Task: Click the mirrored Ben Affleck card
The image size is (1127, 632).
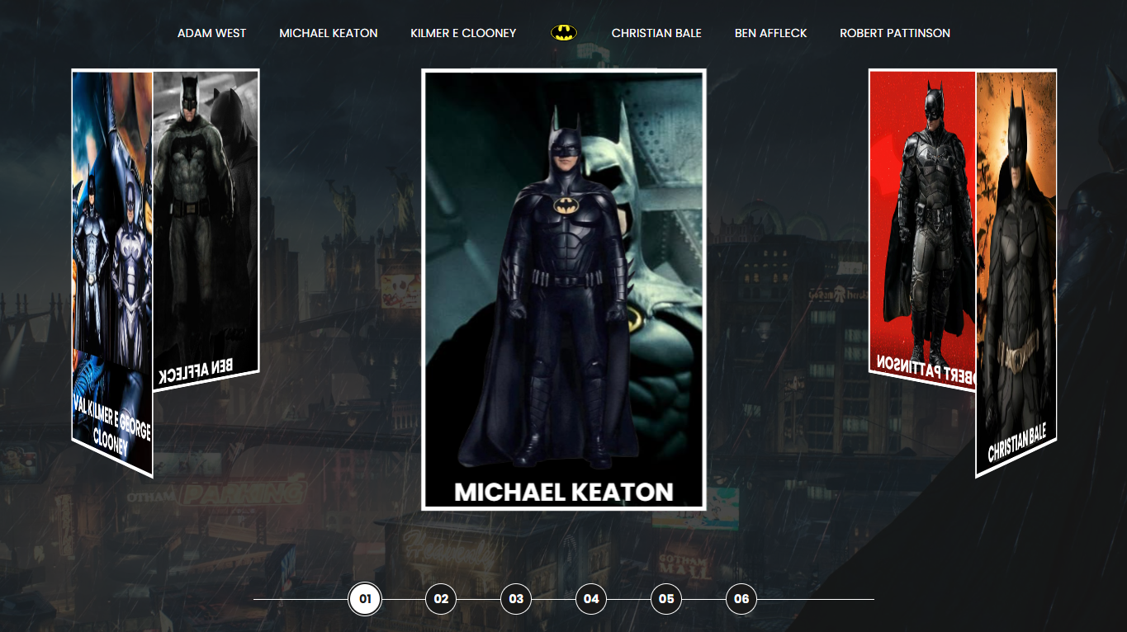Action: 206,223
